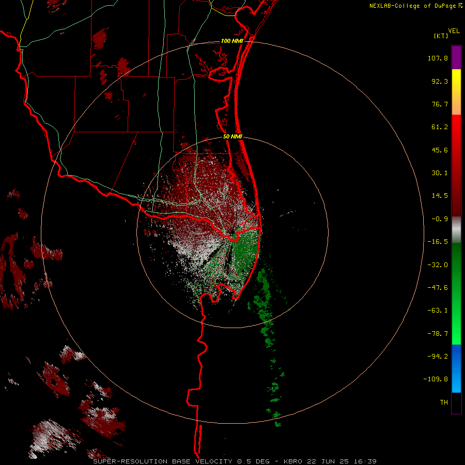465x465 pixels.
Task: Select the 45.6 scale value
Action: coord(440,150)
